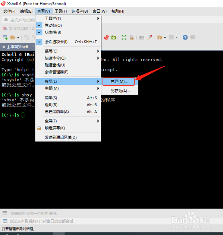Click the red Xshell swirl toolbar icon
This screenshot has width=223, height=235.
[x=106, y=37]
